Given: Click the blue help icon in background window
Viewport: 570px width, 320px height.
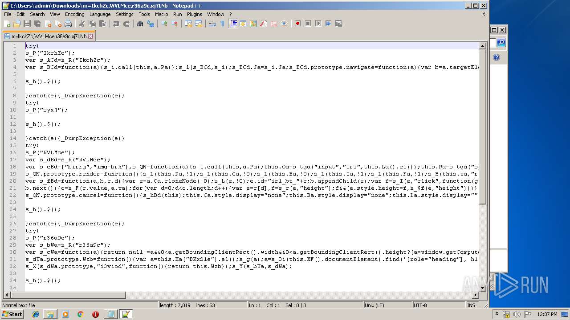Looking at the screenshot, I should [x=497, y=57].
